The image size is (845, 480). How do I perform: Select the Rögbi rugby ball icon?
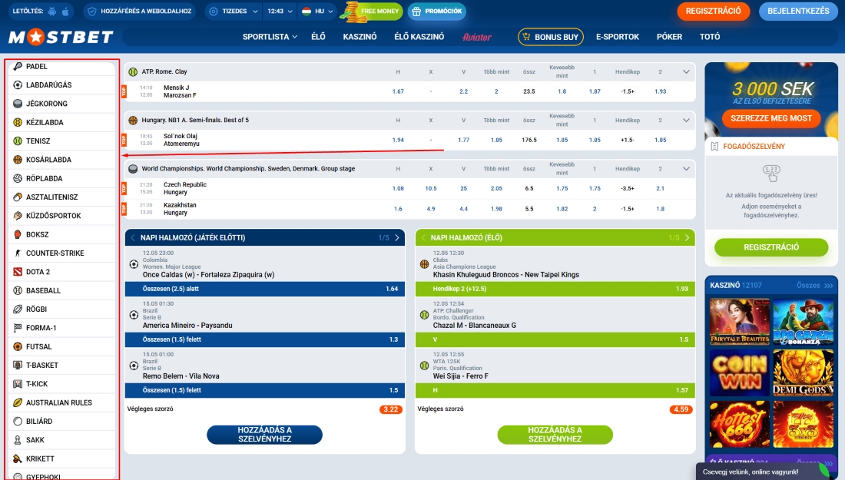click(18, 309)
